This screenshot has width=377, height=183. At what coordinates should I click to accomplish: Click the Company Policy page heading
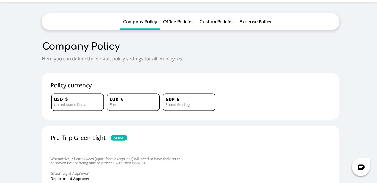pyautogui.click(x=81, y=46)
